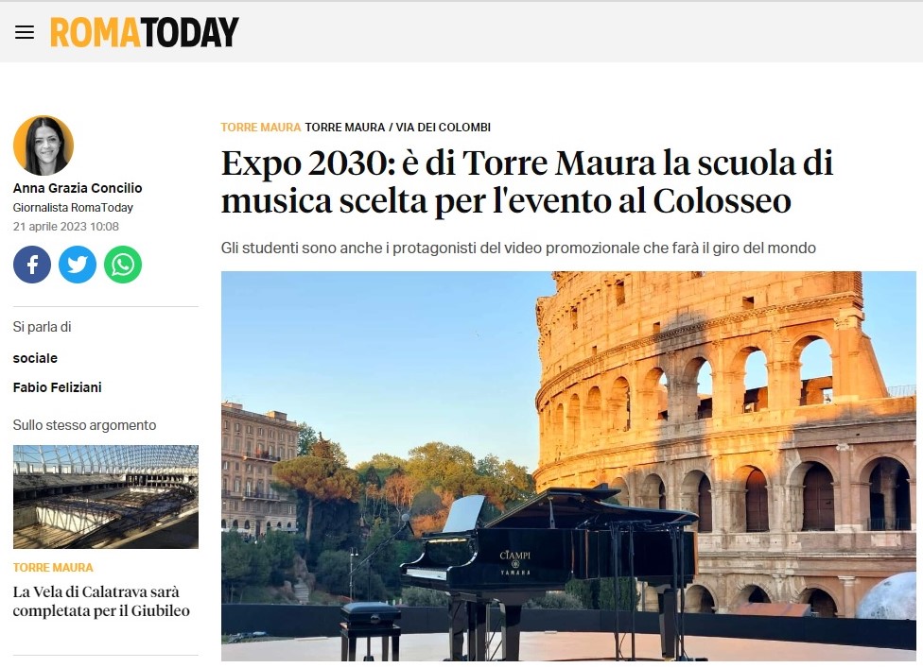This screenshot has height=668, width=923.
Task: Open the Fabio Feliziani topic tag
Action: coord(57,387)
